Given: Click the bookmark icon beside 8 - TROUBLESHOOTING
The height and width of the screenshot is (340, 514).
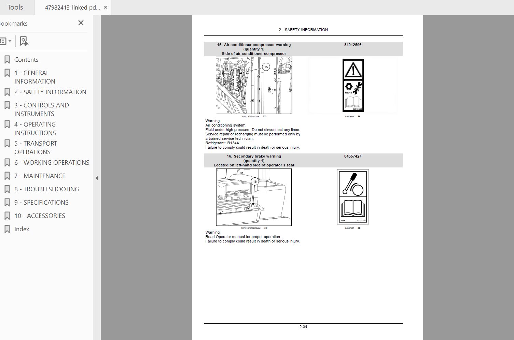Looking at the screenshot, I should pyautogui.click(x=7, y=189).
